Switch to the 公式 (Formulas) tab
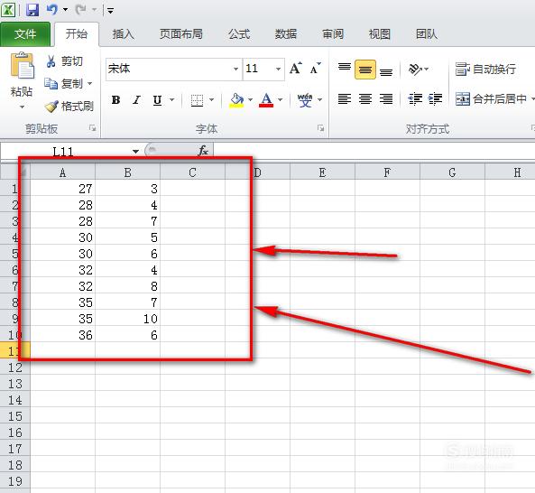 pos(239,33)
